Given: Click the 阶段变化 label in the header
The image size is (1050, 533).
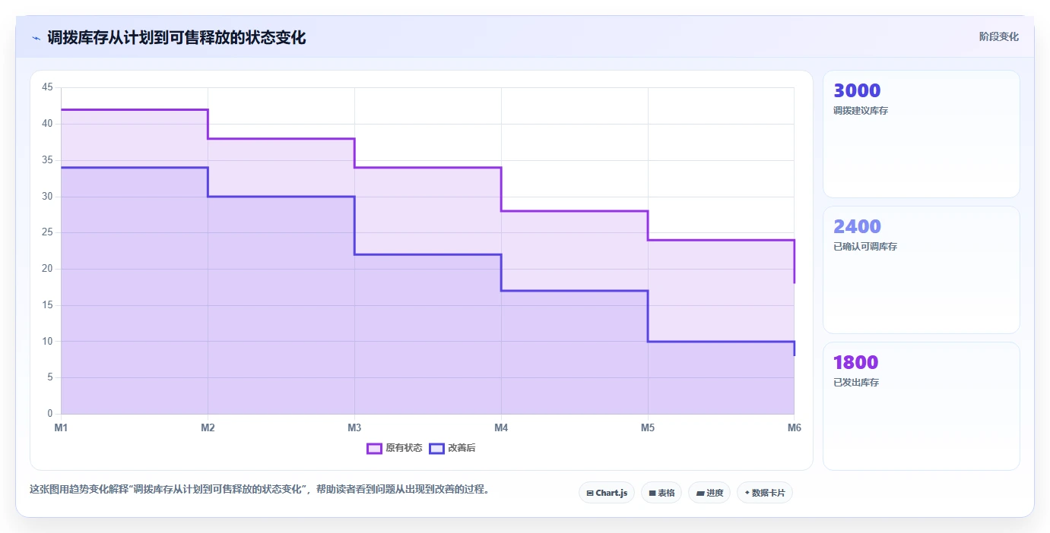Looking at the screenshot, I should click(x=998, y=36).
